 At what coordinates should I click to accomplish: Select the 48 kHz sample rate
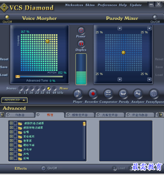tap(54, 89)
